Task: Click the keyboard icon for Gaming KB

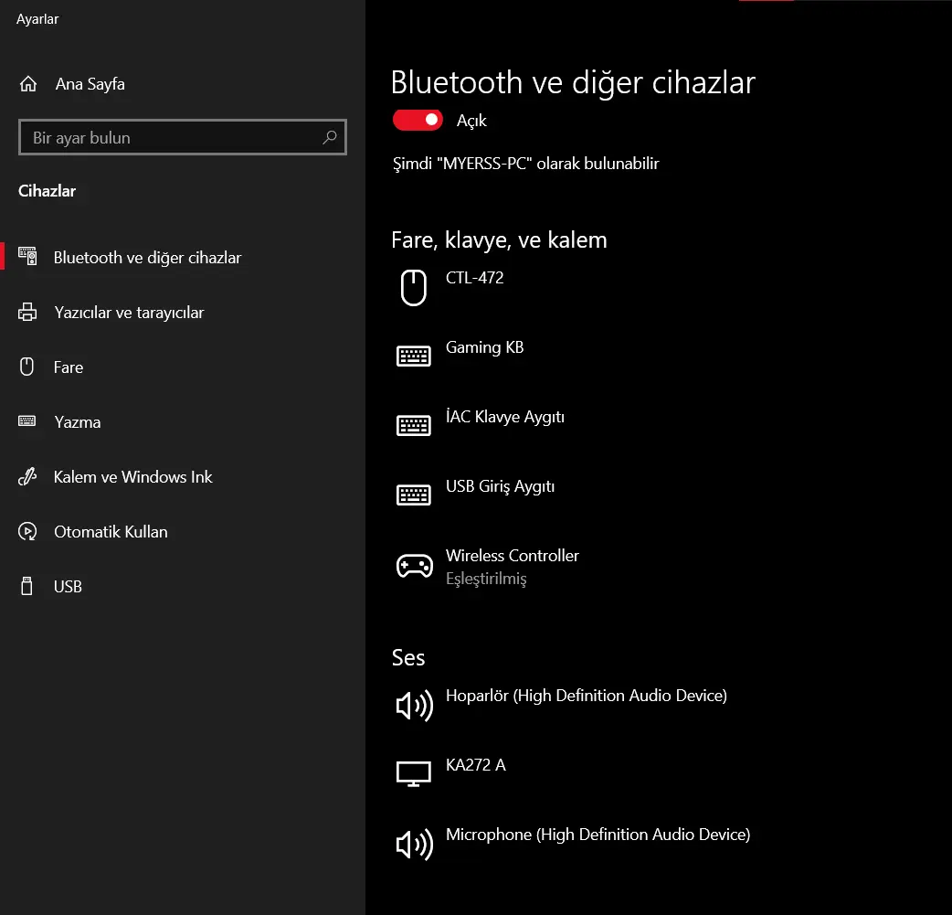Action: (414, 356)
